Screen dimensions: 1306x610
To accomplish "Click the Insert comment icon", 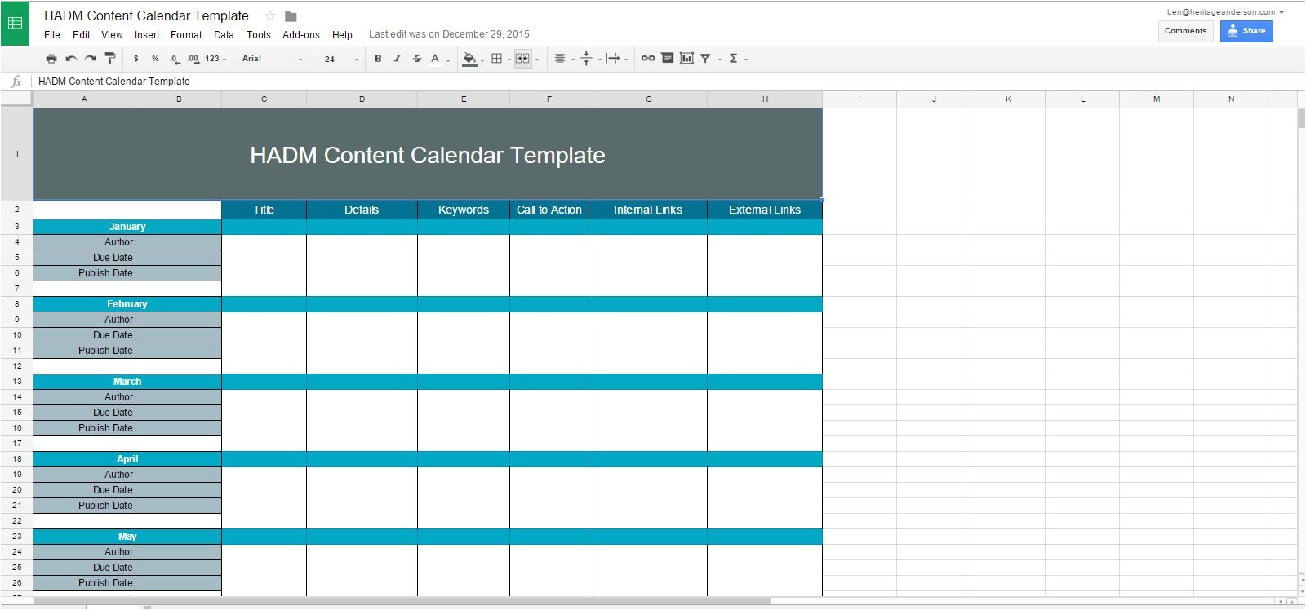I will tap(668, 59).
